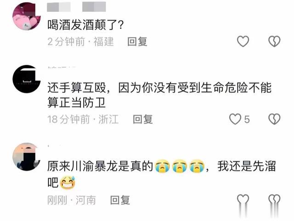Like the 还手算互殴 comment from 浙江
Image resolution: width=294 pixels, height=221 pixels.
pos(235,119)
